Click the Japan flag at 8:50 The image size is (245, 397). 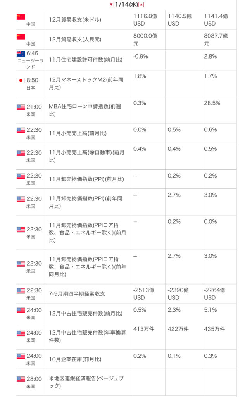tap(21, 81)
